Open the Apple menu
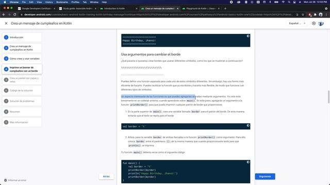The width and height of the screenshot is (330, 185). point(5,2)
